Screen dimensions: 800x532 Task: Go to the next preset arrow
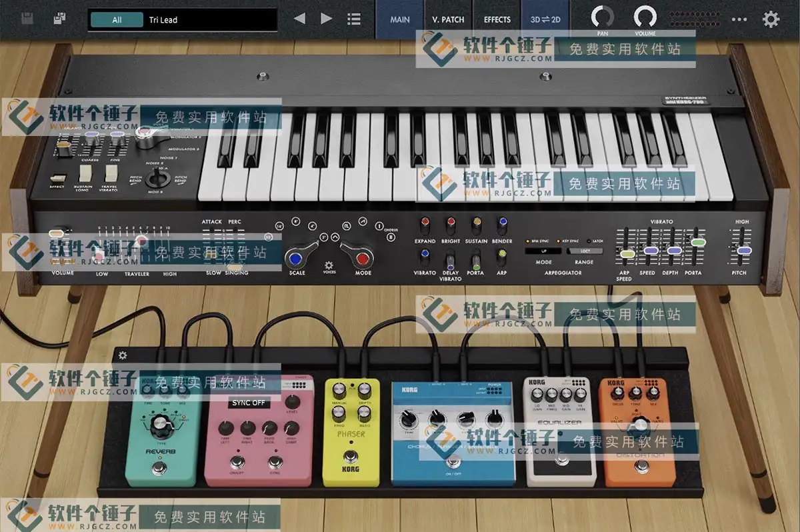tap(327, 19)
